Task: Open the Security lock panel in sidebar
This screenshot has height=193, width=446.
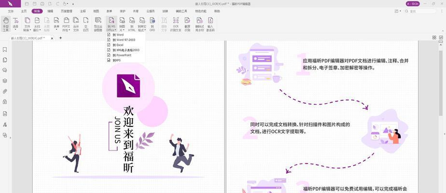Action: click(x=5, y=101)
